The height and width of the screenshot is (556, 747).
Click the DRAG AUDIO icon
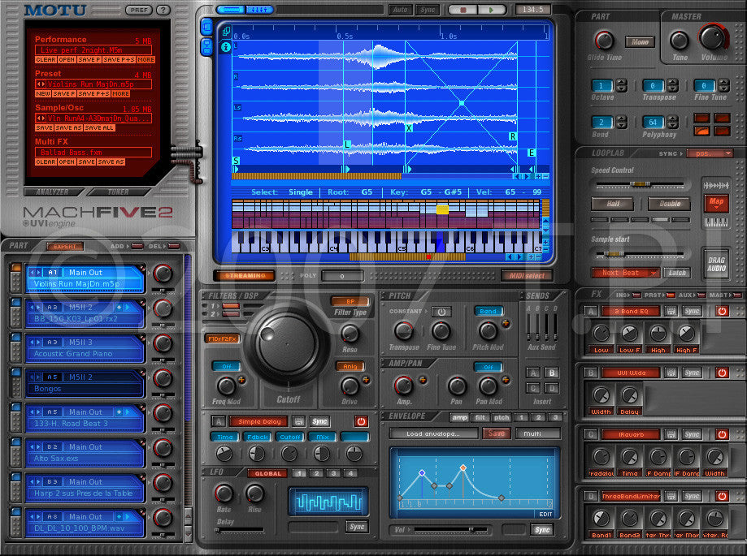pyautogui.click(x=717, y=262)
